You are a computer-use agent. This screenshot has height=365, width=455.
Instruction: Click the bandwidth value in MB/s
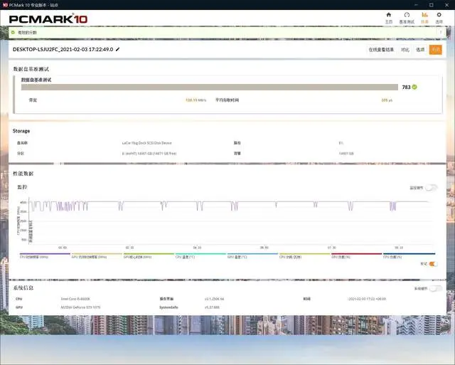click(196, 100)
